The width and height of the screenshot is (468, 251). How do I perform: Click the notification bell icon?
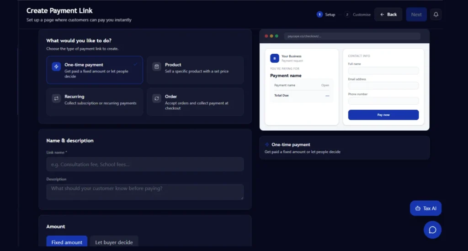pyautogui.click(x=436, y=14)
